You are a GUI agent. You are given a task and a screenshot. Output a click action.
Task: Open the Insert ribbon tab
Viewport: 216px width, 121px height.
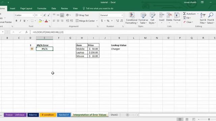click(x=12, y=8)
